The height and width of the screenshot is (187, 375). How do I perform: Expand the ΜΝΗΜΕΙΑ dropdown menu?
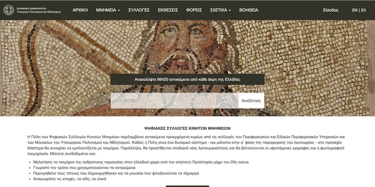[x=108, y=10]
